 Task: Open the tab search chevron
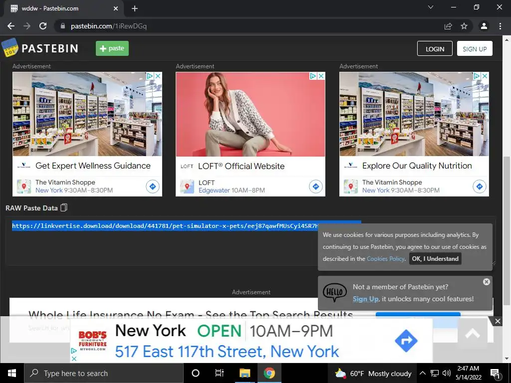(431, 7)
